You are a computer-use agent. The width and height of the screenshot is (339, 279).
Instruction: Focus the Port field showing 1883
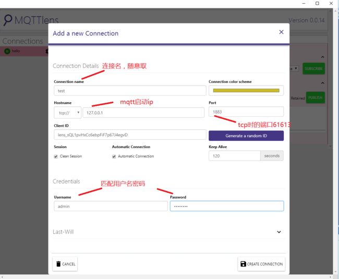[x=246, y=112]
